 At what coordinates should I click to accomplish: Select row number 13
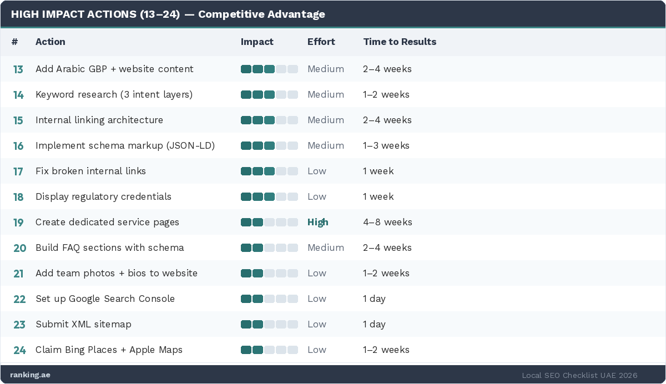(x=18, y=69)
